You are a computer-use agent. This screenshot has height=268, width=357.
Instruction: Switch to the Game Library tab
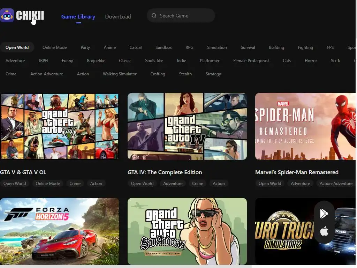[78, 16]
